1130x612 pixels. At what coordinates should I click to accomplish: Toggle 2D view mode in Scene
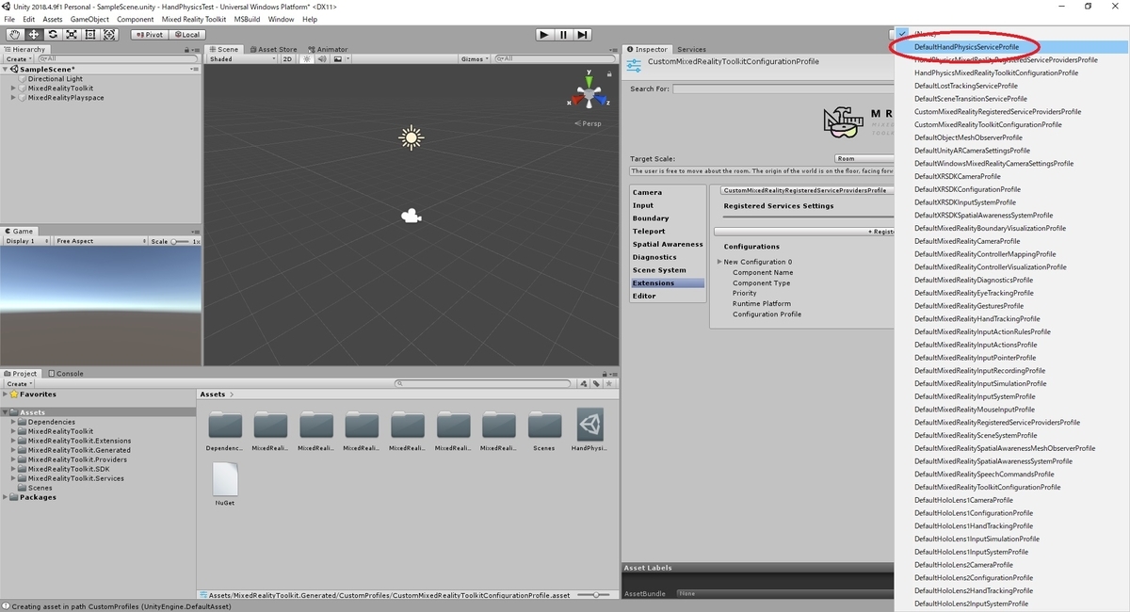[288, 58]
